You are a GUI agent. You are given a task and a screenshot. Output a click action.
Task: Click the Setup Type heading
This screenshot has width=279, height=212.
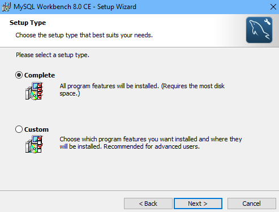click(x=28, y=23)
